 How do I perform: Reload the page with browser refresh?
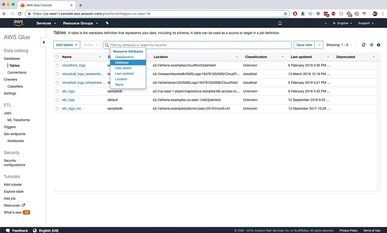(19, 14)
